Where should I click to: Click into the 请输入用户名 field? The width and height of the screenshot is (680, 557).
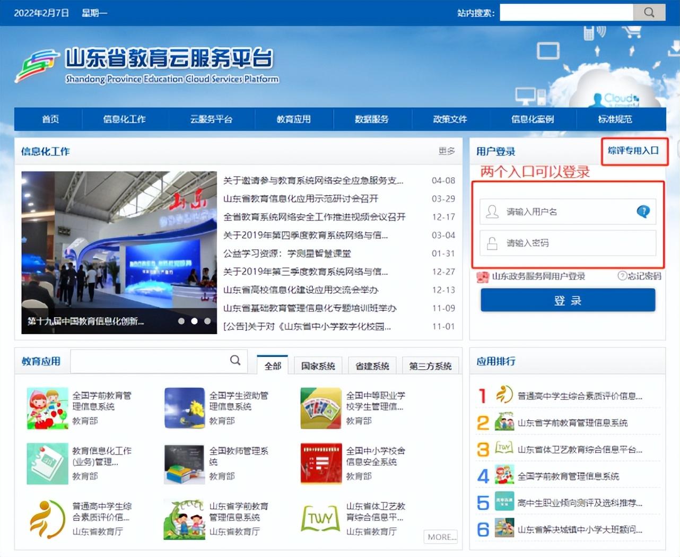(568, 212)
